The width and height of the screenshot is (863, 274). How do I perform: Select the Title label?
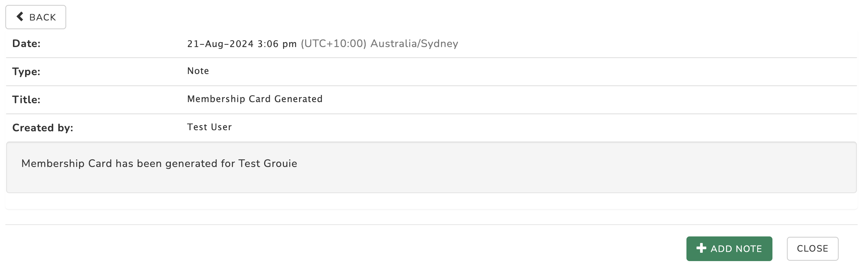point(26,99)
